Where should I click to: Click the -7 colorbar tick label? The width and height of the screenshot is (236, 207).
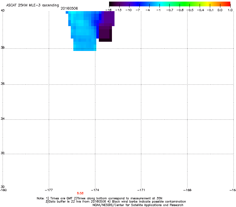coord(138,10)
